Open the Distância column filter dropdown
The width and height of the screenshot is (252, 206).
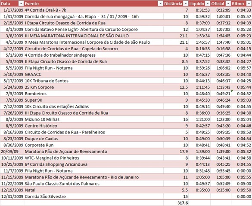point(186,3)
